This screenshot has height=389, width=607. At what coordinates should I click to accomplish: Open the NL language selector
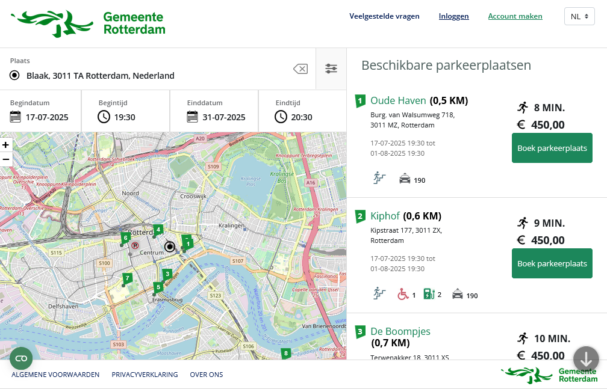click(x=579, y=16)
